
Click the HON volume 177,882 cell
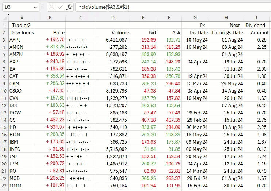(113, 135)
